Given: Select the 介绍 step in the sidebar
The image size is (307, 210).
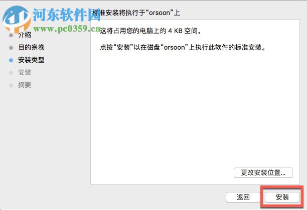Looking at the screenshot, I should pyautogui.click(x=25, y=35).
